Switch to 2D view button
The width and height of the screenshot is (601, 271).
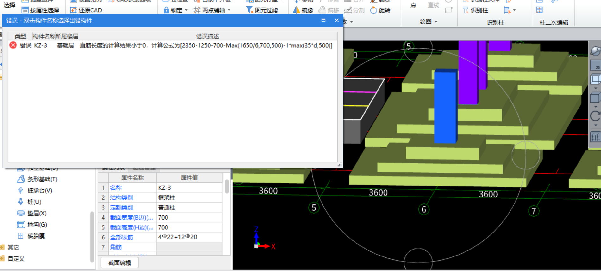click(x=596, y=65)
